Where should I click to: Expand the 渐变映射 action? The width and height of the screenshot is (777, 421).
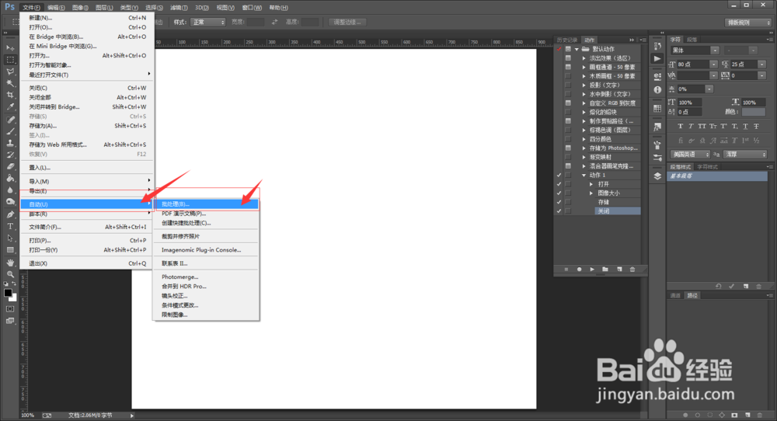(x=584, y=157)
